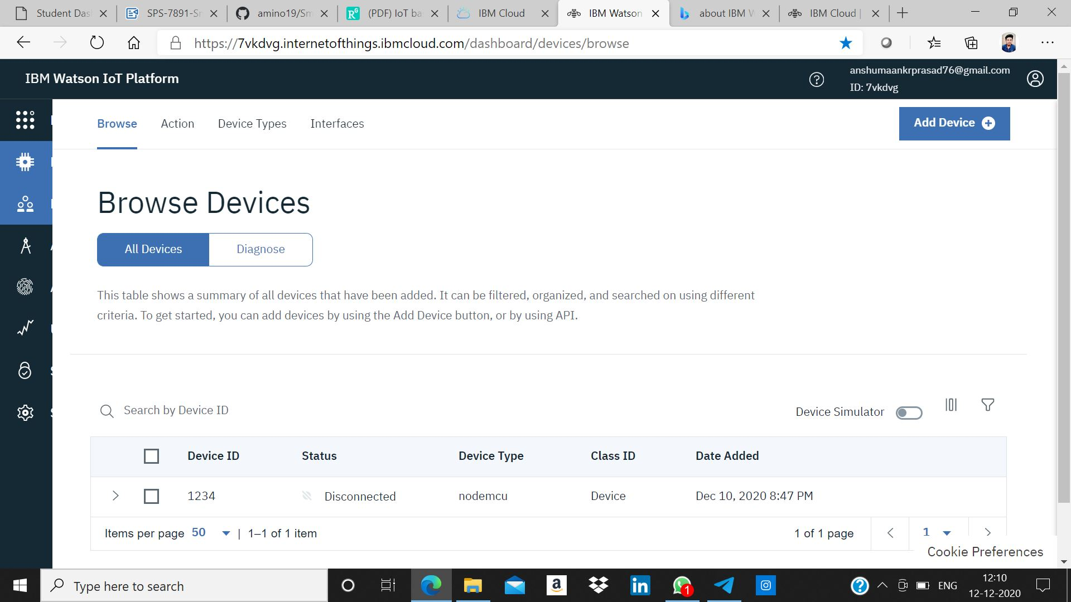Click the Add Device button

tap(954, 123)
